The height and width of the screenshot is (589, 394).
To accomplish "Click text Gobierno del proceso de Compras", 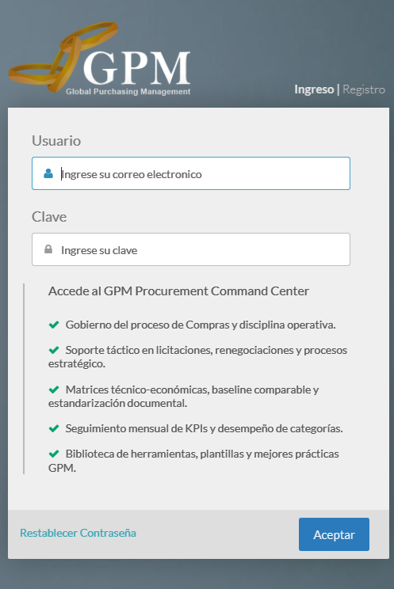I will coord(147,325).
